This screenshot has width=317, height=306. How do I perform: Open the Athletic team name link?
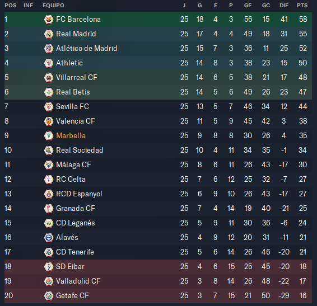(69, 63)
